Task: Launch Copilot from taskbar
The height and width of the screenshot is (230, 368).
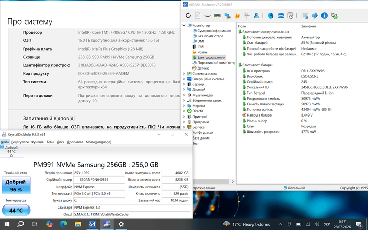Action: coord(49,224)
